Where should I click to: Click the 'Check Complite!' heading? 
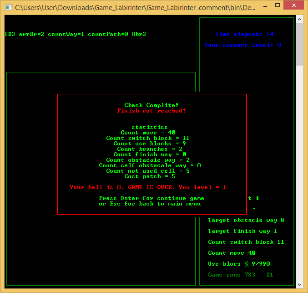pos(151,105)
